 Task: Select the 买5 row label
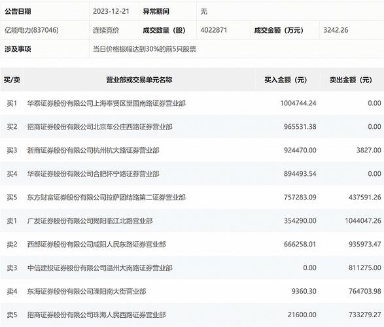[x=12, y=198]
